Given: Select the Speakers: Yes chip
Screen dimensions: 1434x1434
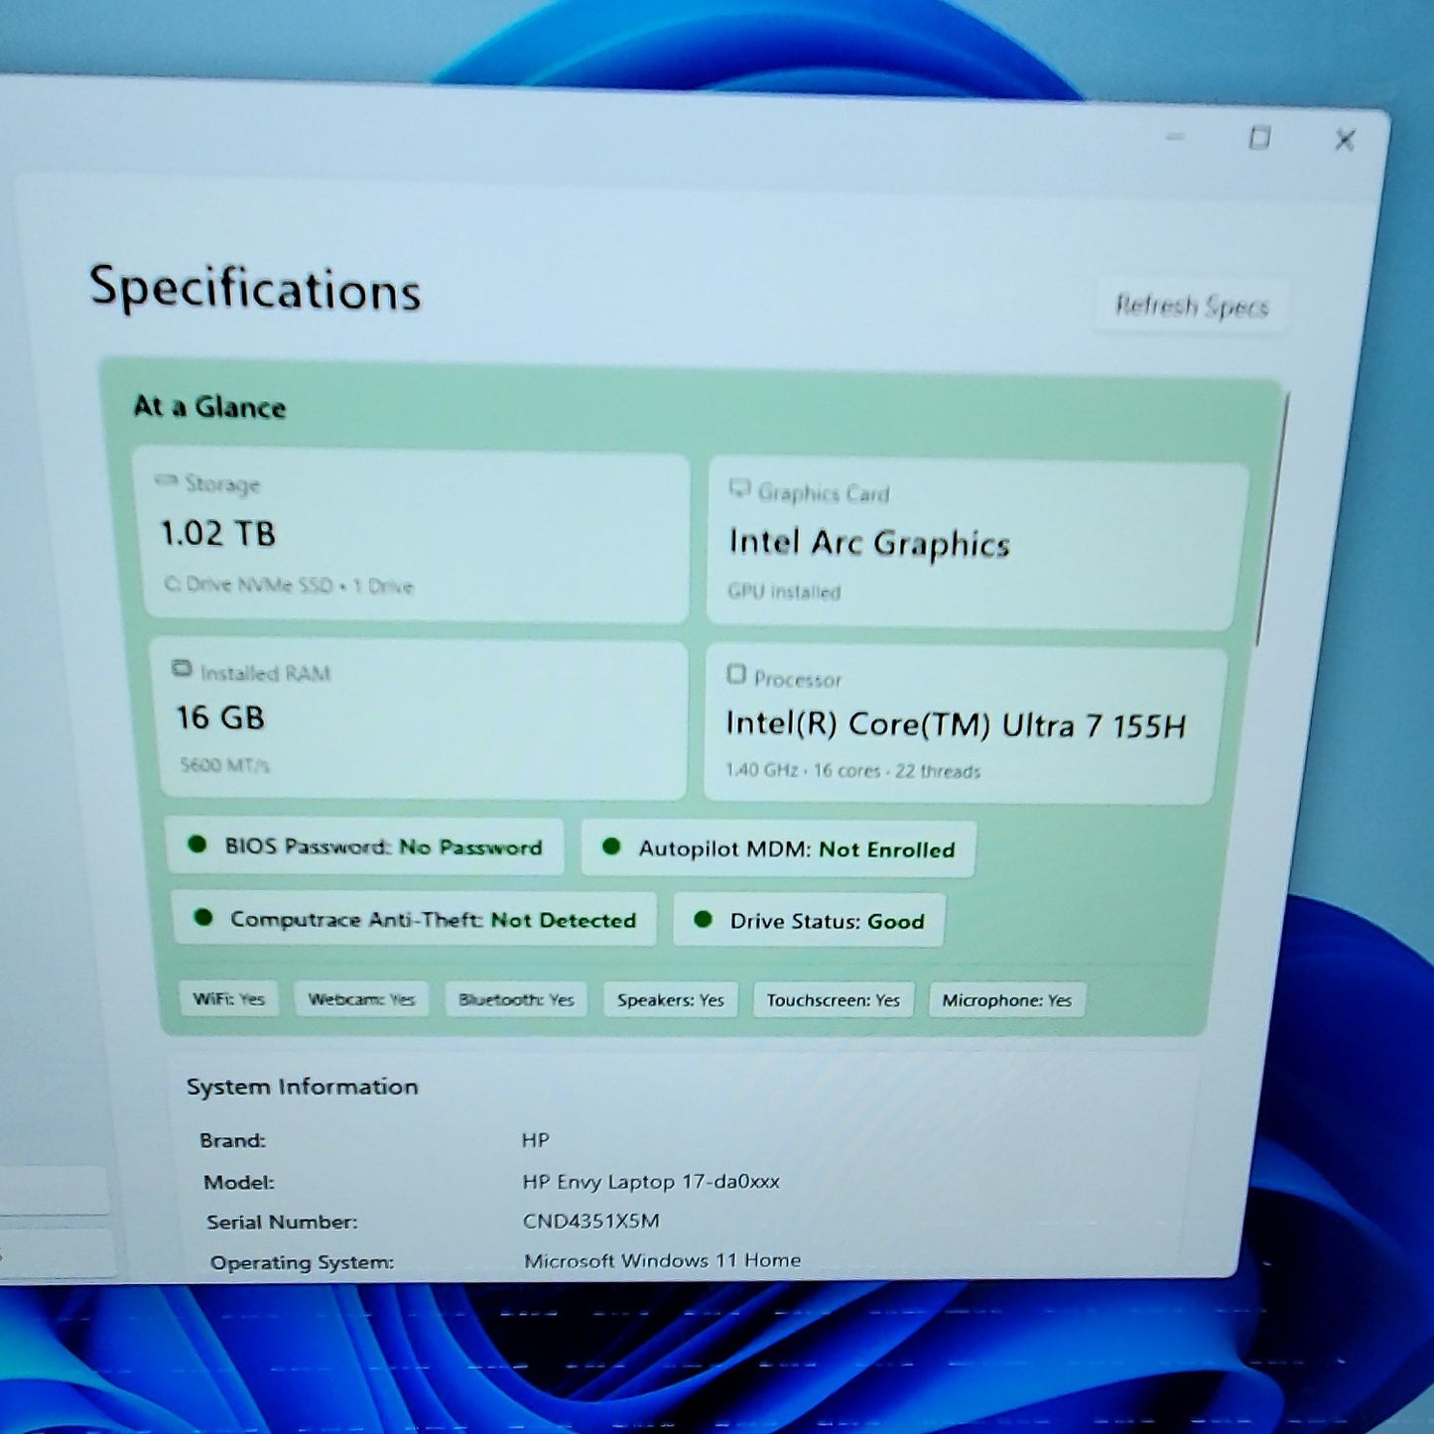Looking at the screenshot, I should [x=671, y=999].
